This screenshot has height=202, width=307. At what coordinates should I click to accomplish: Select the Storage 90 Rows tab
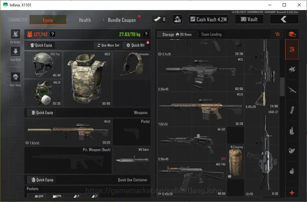(177, 34)
